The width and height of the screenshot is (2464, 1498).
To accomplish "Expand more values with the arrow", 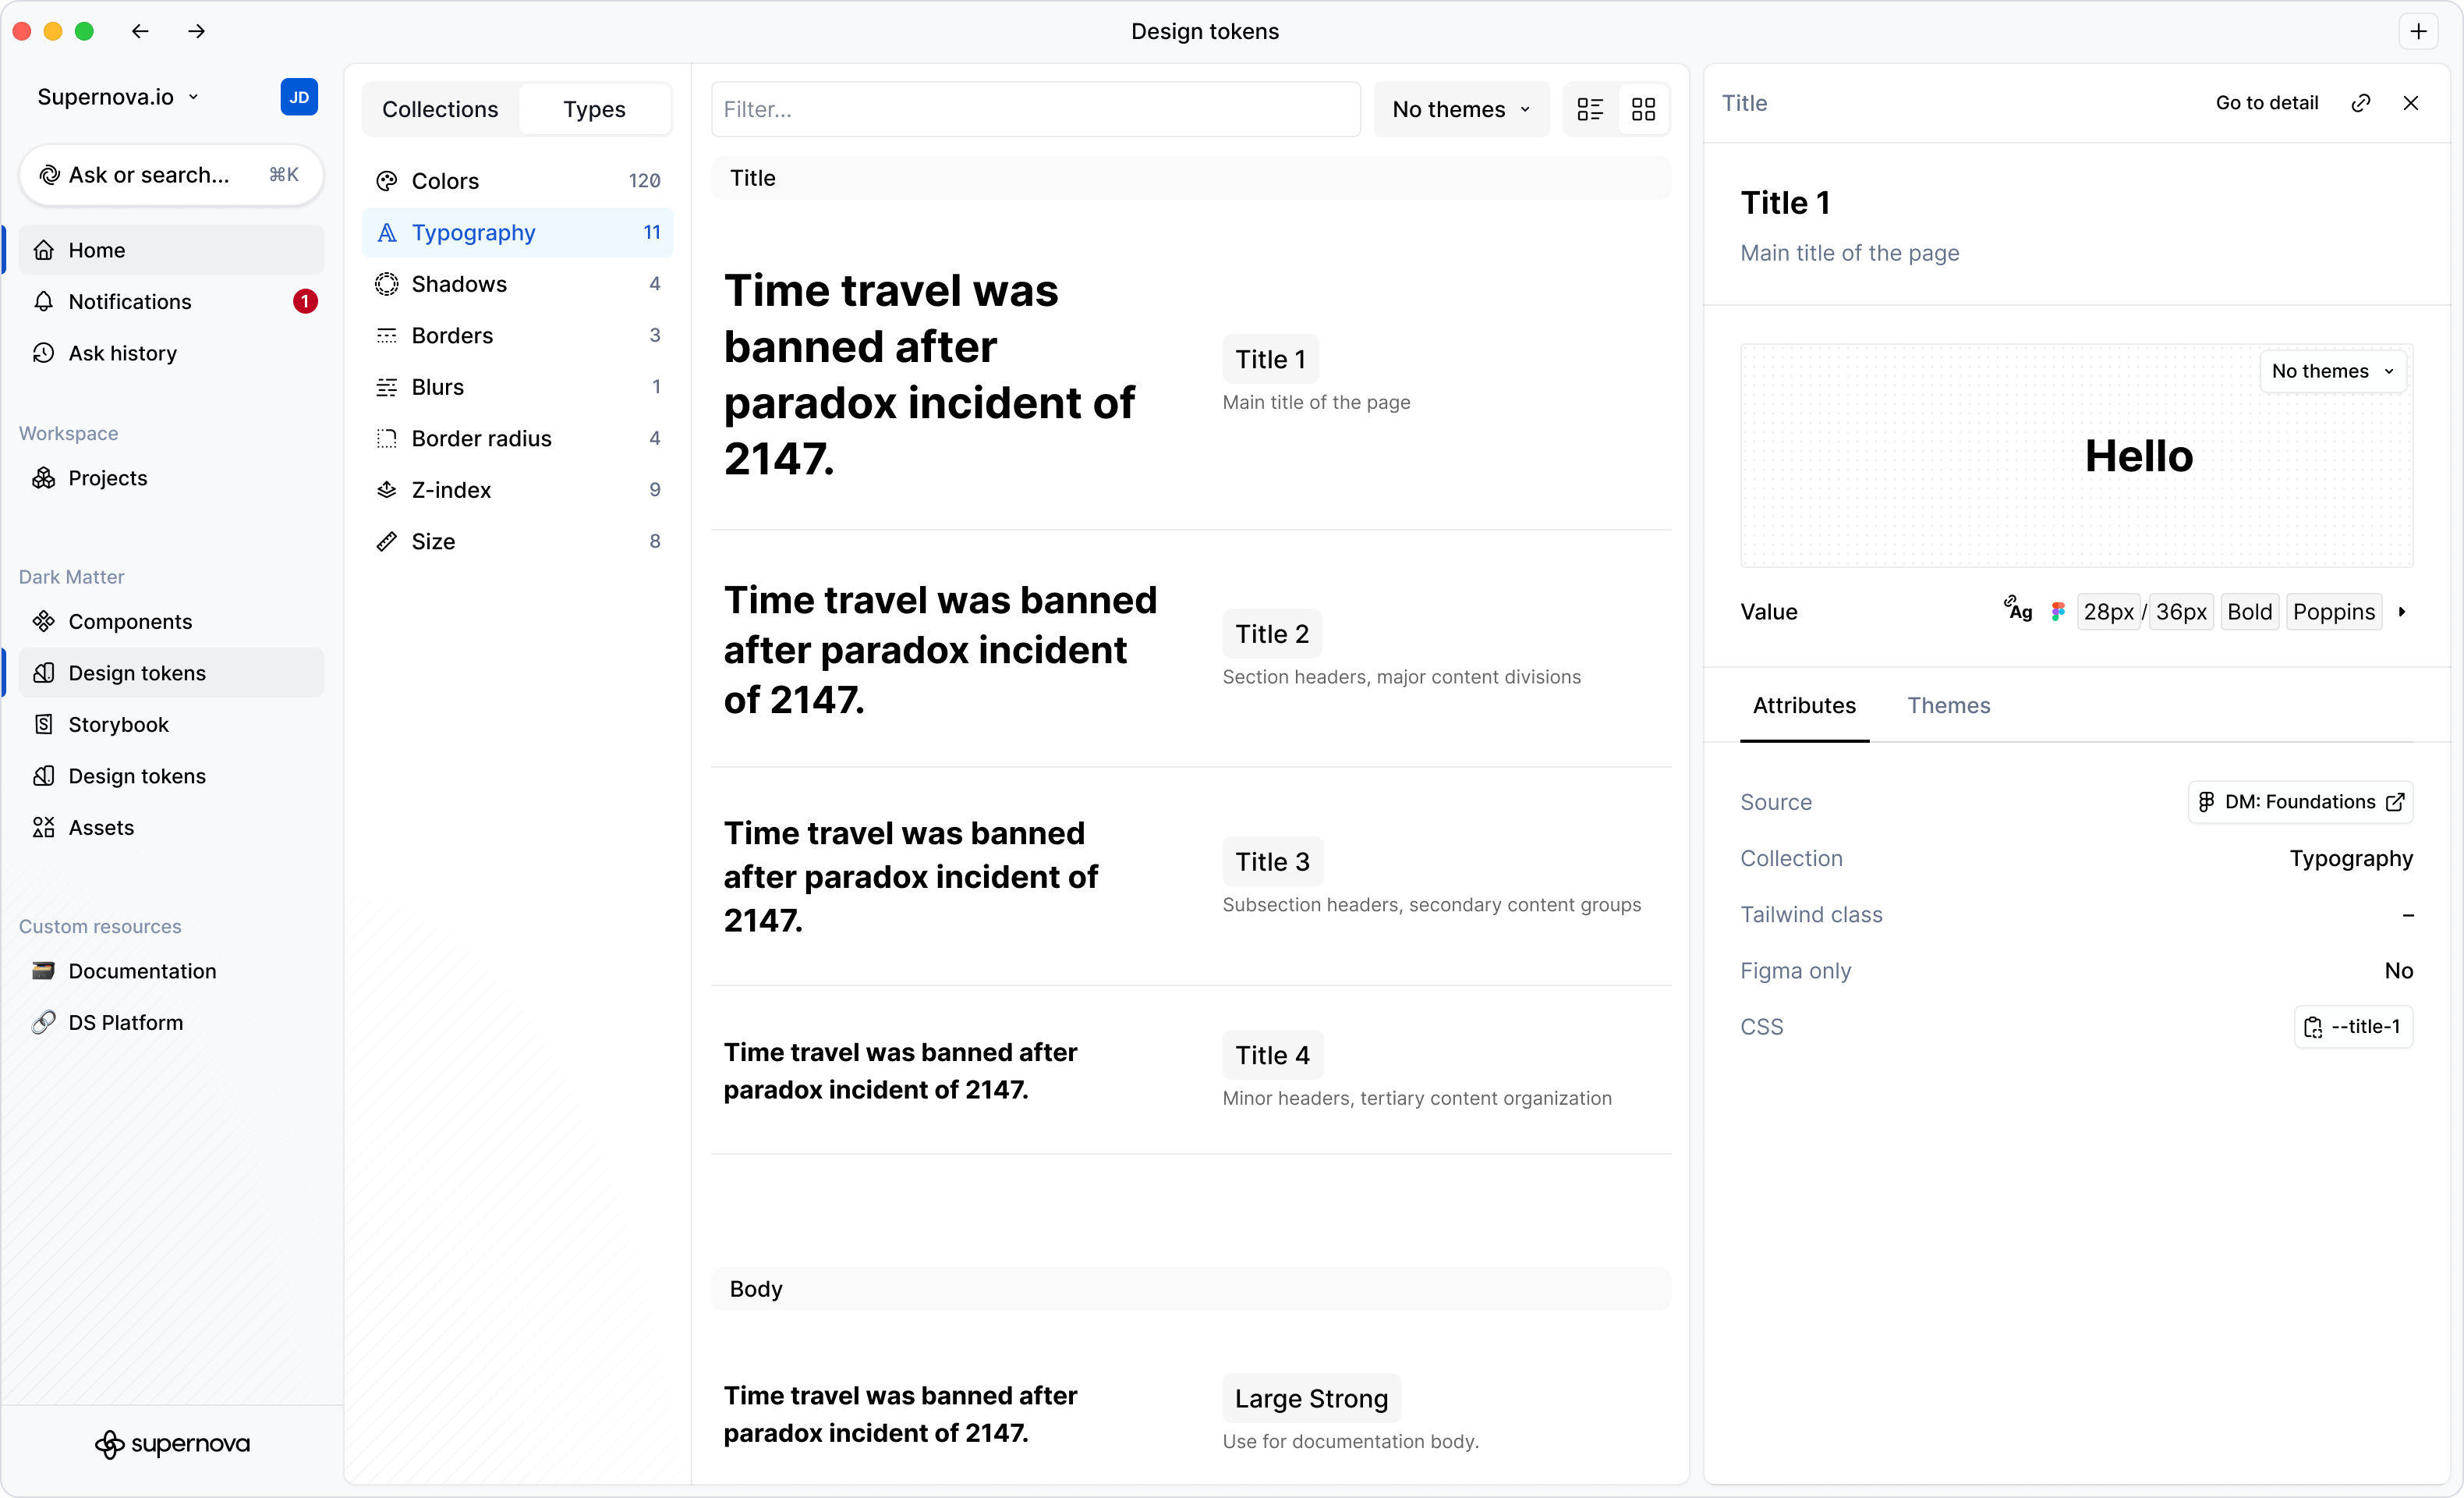I will pyautogui.click(x=2402, y=612).
